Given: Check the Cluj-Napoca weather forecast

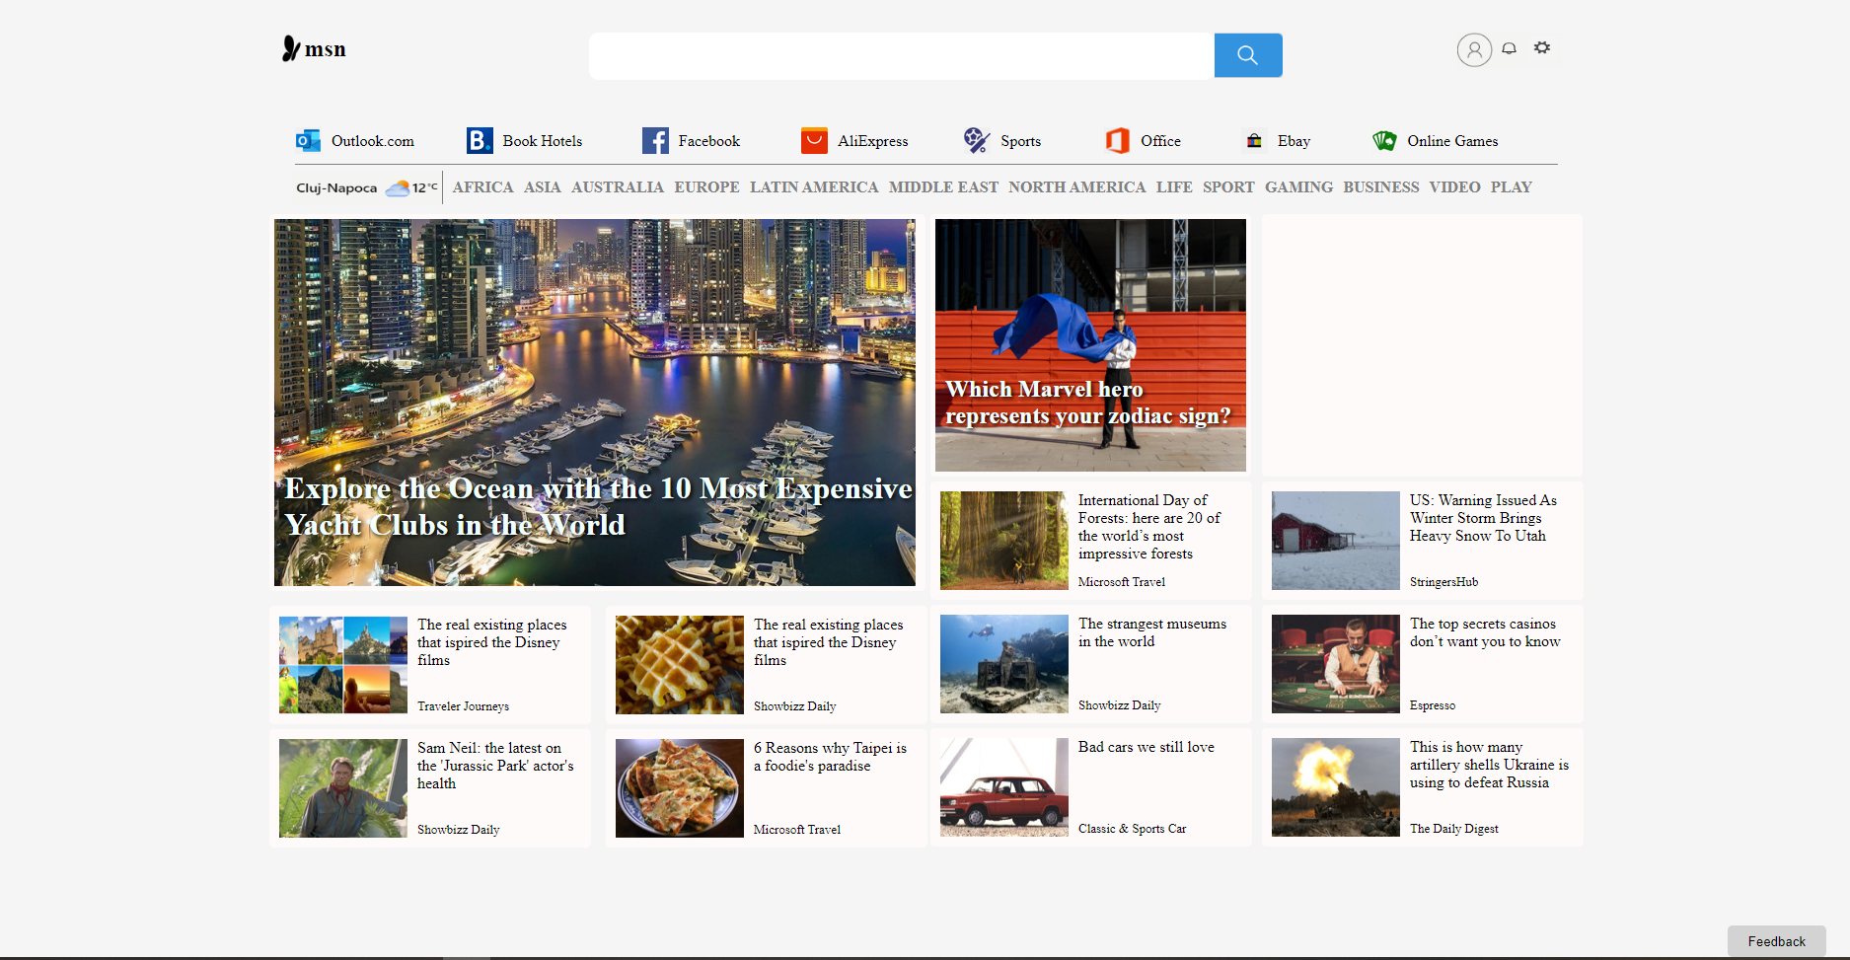Looking at the screenshot, I should coord(365,187).
